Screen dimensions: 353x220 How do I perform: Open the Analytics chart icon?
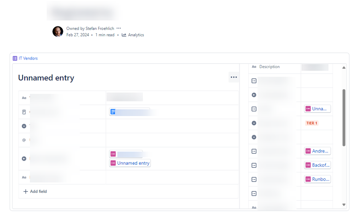click(124, 35)
